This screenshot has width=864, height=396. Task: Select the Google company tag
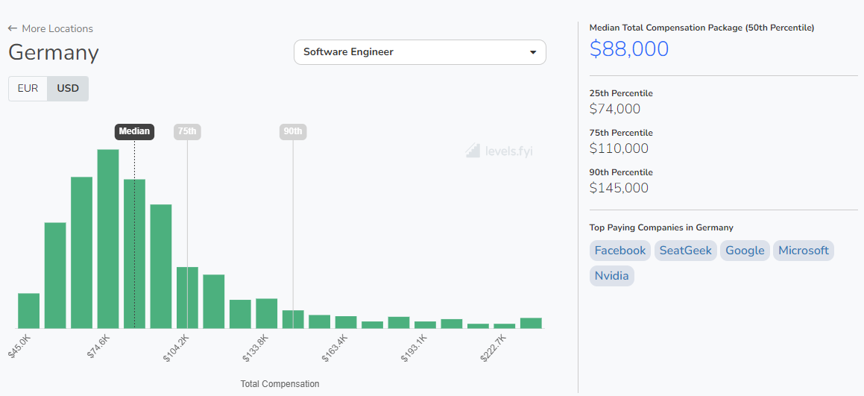[x=745, y=251]
